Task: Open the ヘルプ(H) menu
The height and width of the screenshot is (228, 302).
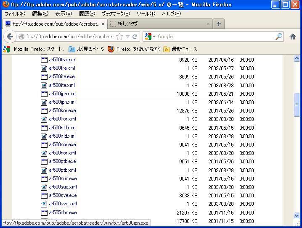Action: coord(172,14)
